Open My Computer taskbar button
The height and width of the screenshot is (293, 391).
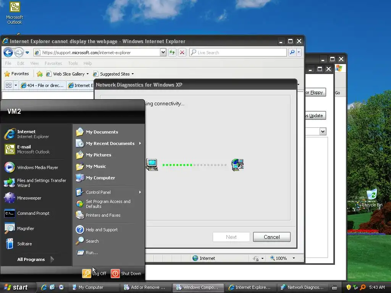93,287
